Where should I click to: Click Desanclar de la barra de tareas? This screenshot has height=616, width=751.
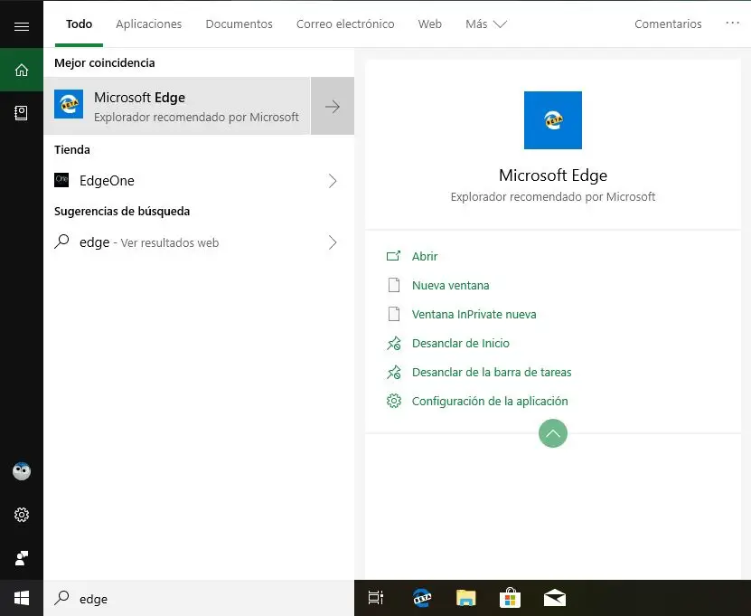(492, 372)
